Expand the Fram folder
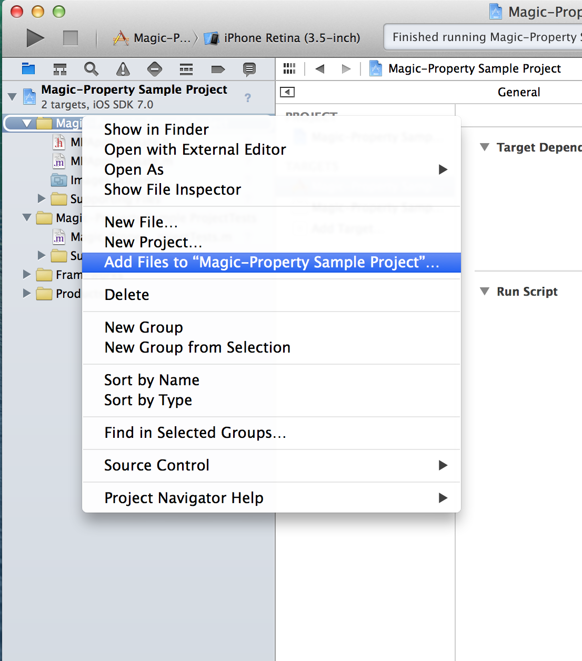Image resolution: width=582 pixels, height=661 pixels. click(27, 274)
